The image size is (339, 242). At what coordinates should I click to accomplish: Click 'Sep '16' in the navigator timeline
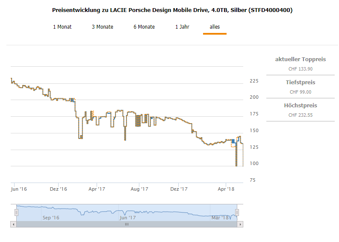[51, 218]
